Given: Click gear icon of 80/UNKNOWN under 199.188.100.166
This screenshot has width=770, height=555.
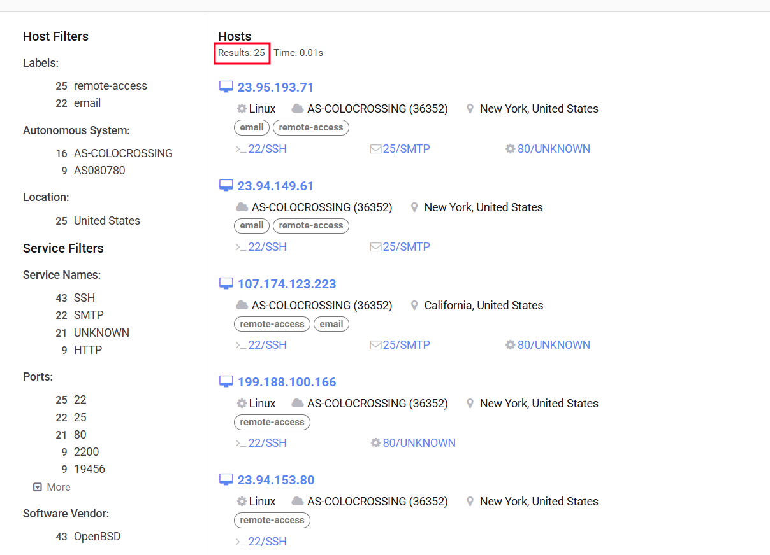Looking at the screenshot, I should (x=375, y=443).
